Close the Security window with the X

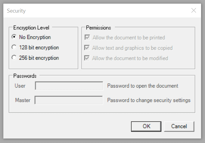[194, 11]
